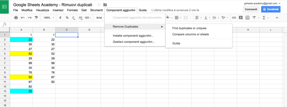Click the redo arrow icon
287x107 pixels.
point(29,18)
